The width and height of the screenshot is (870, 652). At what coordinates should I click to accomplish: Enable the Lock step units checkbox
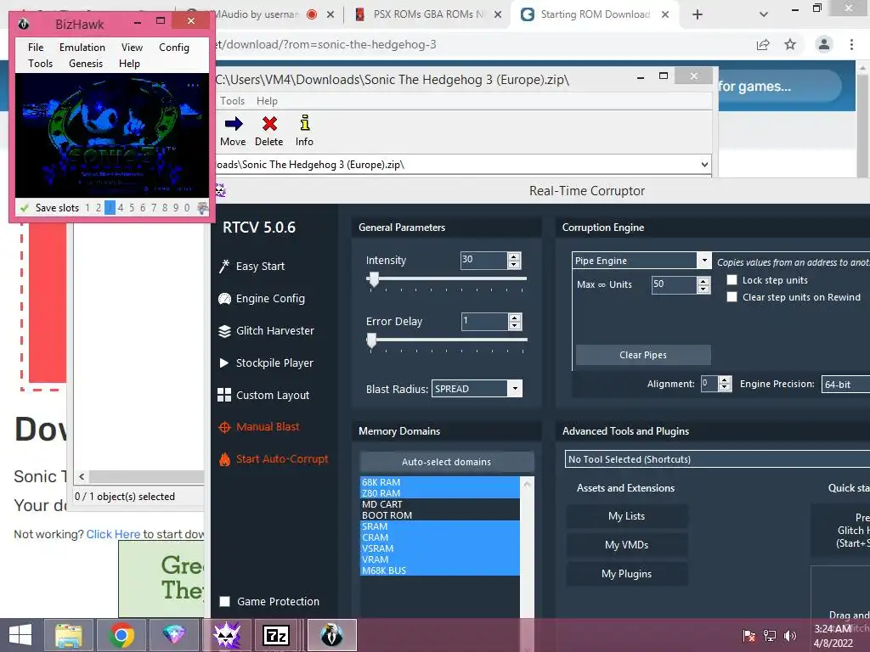coord(732,280)
